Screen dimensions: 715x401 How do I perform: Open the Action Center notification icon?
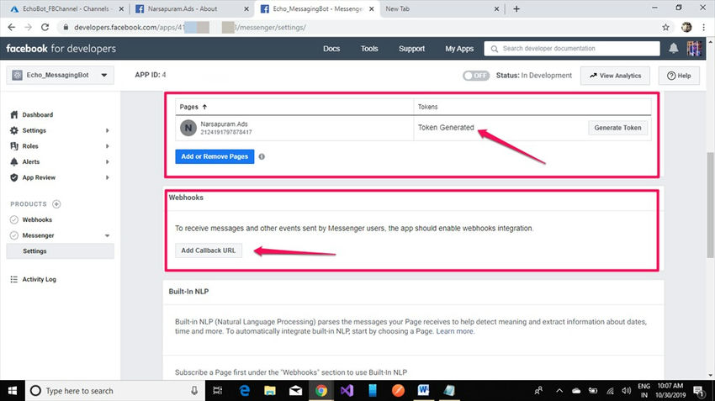(x=697, y=391)
